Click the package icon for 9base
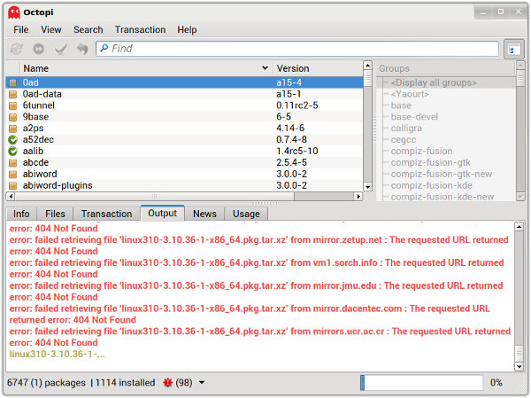Screen dimensions: 531x398 click(13, 117)
